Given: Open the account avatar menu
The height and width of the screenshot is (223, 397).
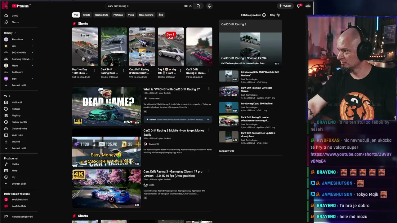Looking at the screenshot, I should [308, 6].
